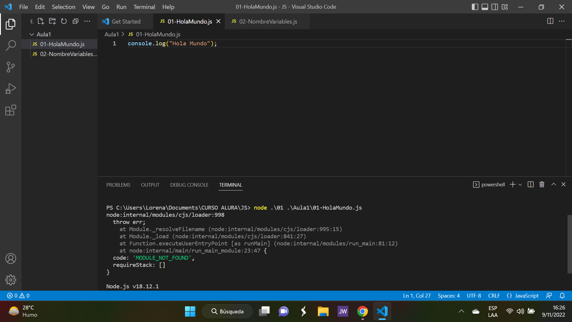Click Ln 1, Col 27 in status bar
This screenshot has width=572, height=322.
point(417,296)
